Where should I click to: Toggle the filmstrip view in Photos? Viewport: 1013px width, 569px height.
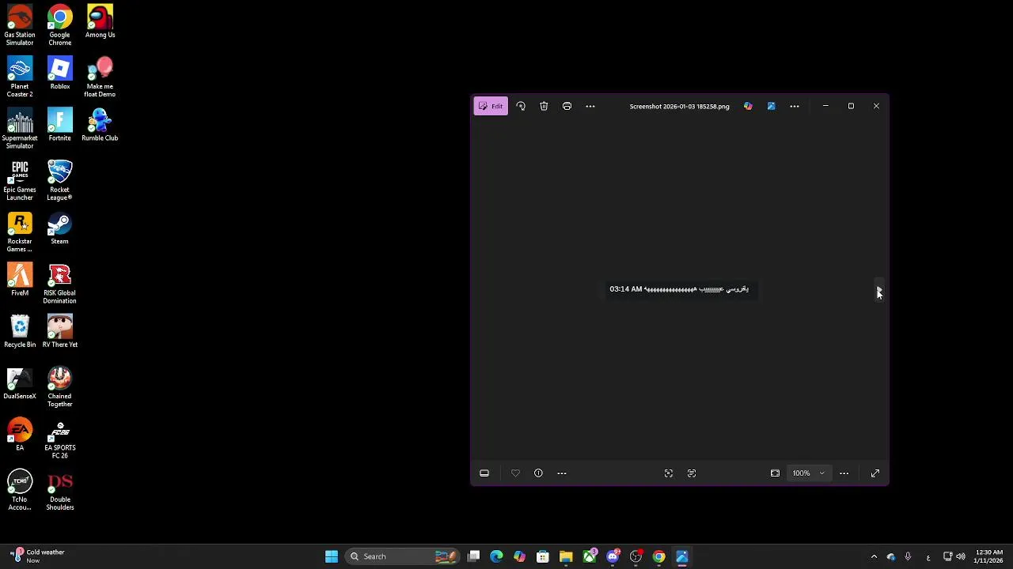point(484,473)
